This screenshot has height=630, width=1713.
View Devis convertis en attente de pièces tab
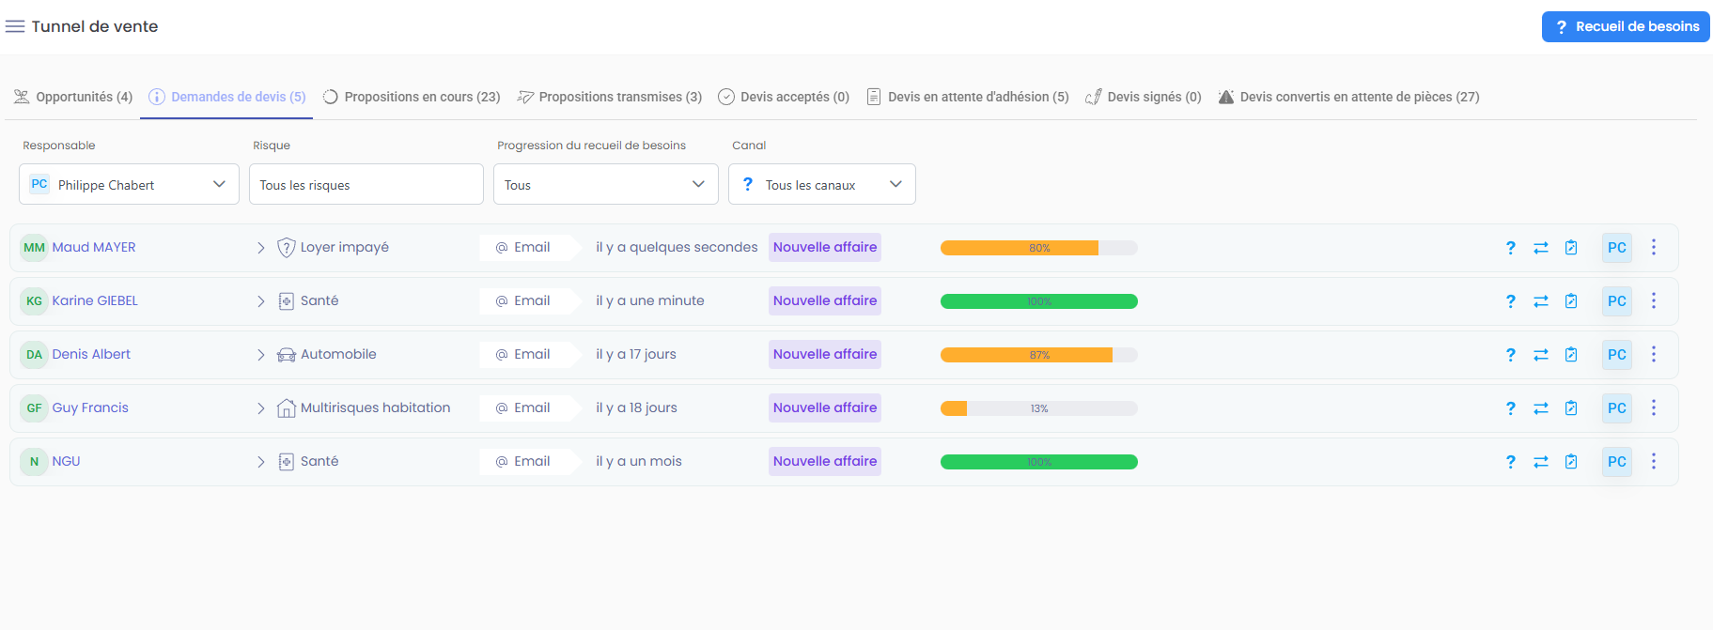[1348, 97]
